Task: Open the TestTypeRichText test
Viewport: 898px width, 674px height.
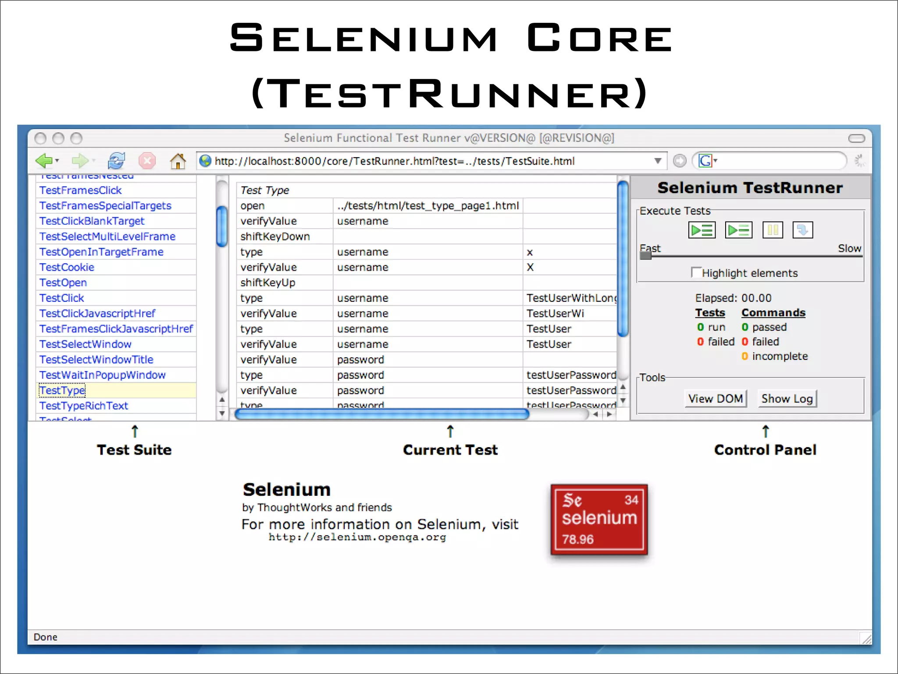Action: (84, 405)
